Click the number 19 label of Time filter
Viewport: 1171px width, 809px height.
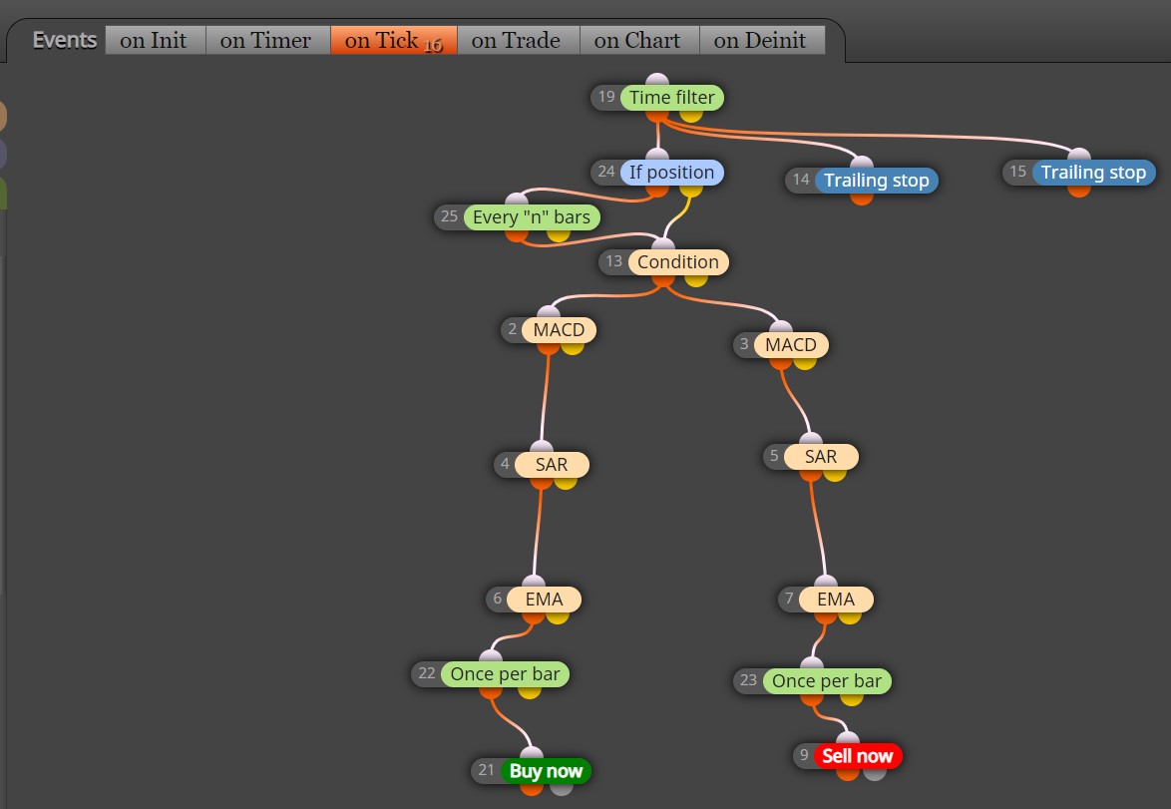coord(606,97)
